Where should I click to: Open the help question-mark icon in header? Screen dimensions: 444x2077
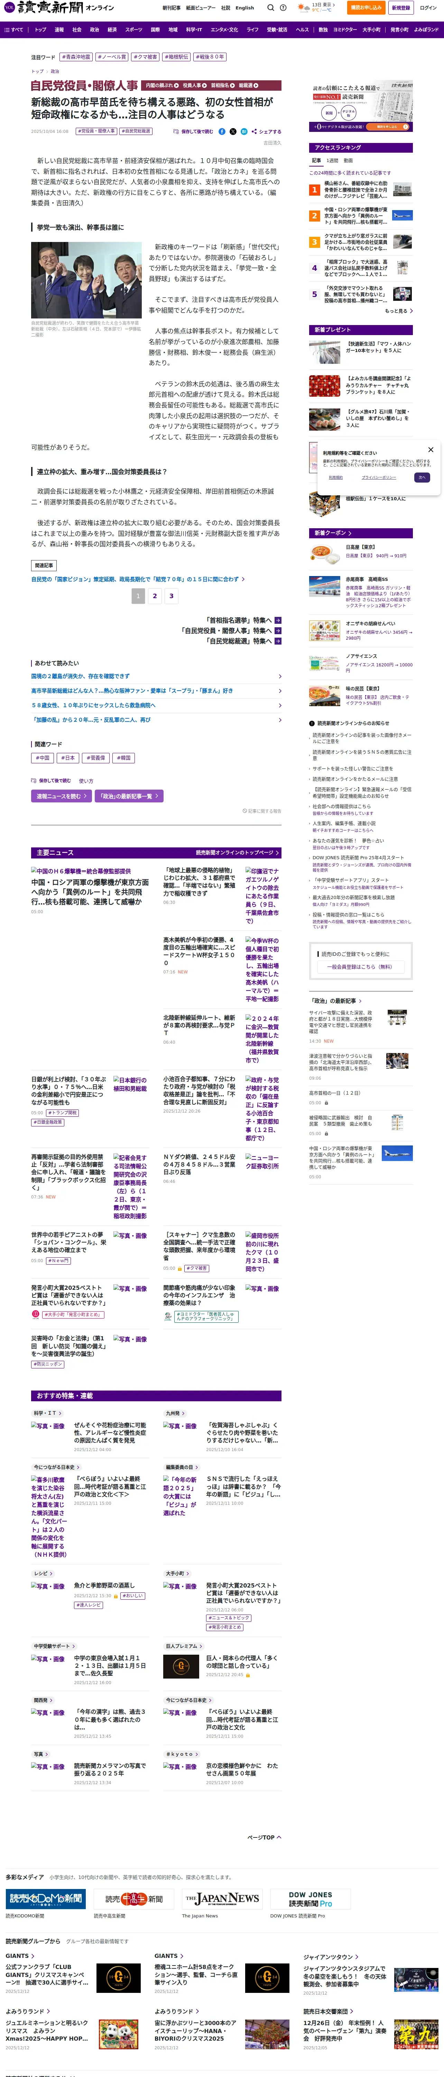point(284,7)
